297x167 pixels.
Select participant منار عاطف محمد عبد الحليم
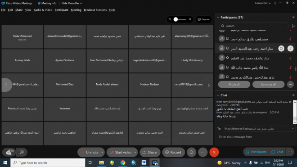pyautogui.click(x=255, y=58)
